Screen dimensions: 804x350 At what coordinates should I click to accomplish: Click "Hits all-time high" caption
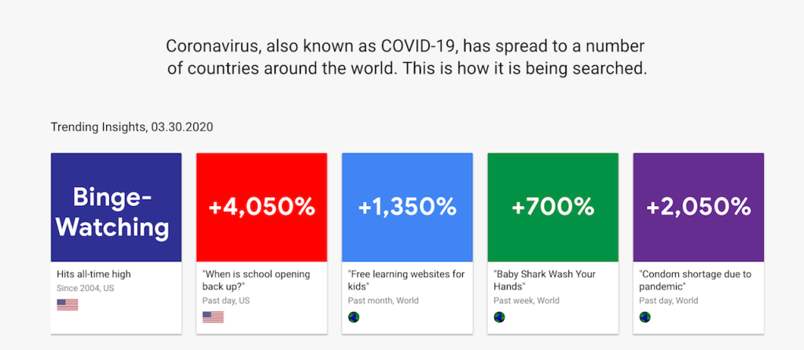pyautogui.click(x=94, y=274)
